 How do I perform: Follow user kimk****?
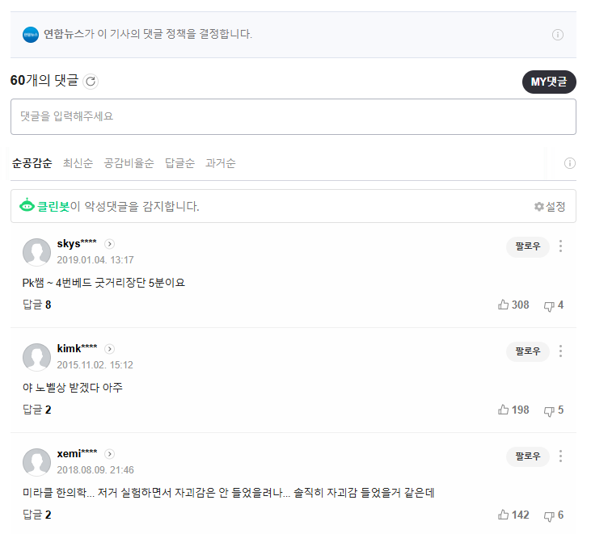[527, 351]
